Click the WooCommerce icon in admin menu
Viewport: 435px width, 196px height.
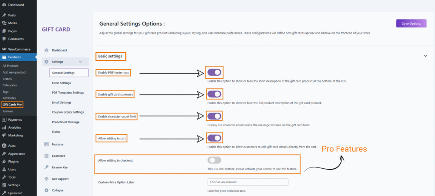tap(4, 49)
